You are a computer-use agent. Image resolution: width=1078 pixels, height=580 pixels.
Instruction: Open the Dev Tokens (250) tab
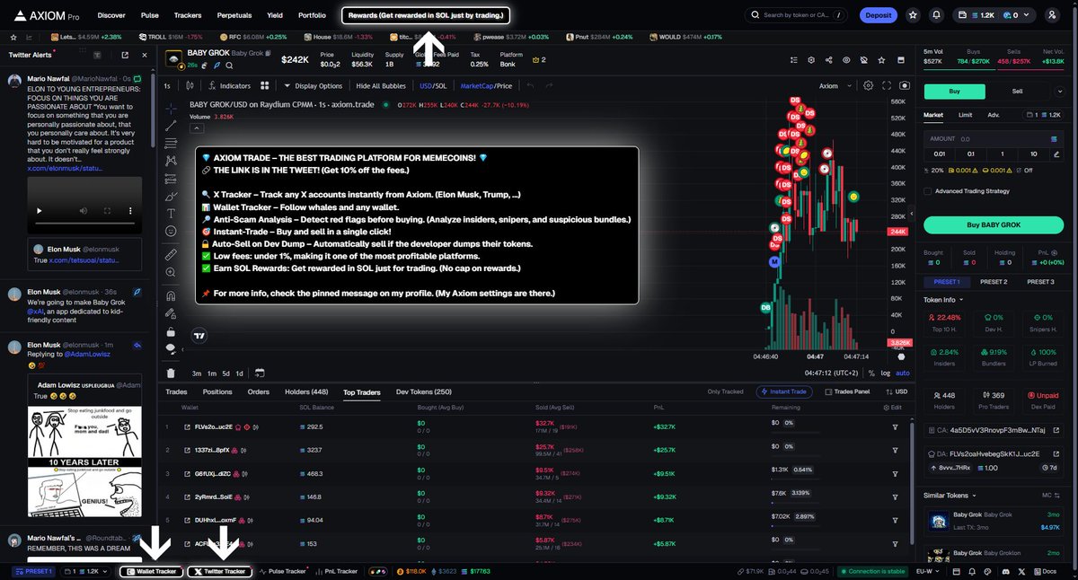click(x=424, y=391)
